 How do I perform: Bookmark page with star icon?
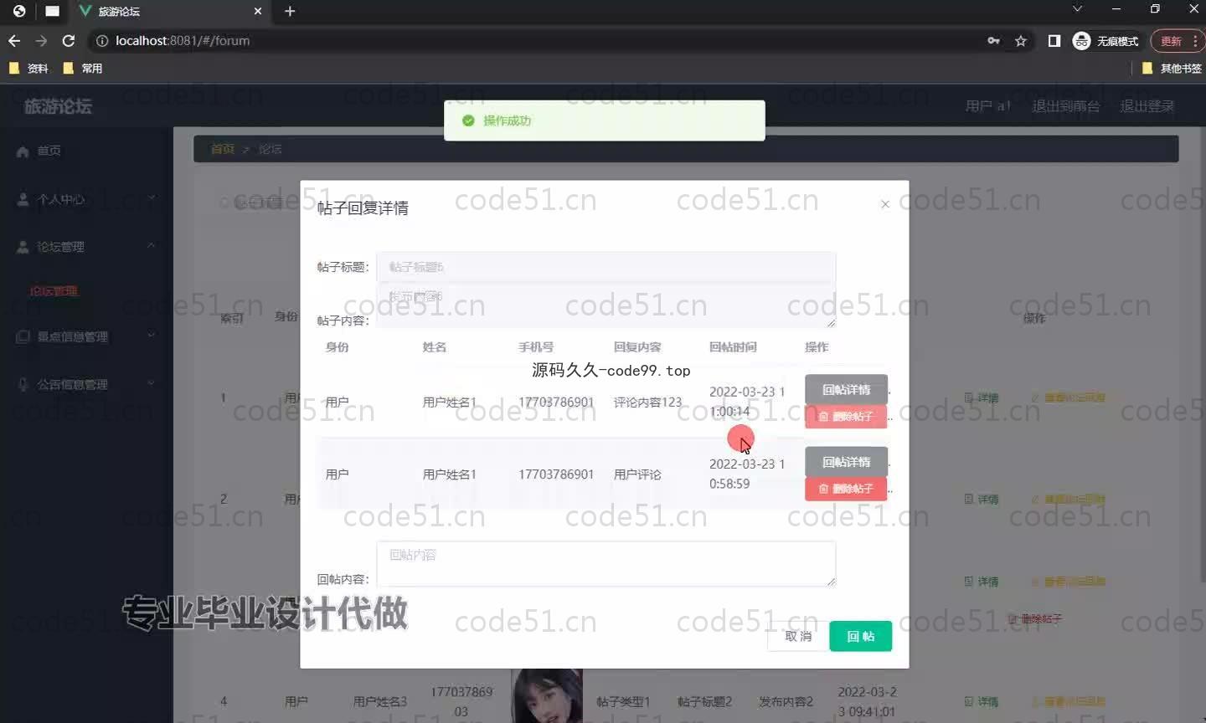(1020, 41)
